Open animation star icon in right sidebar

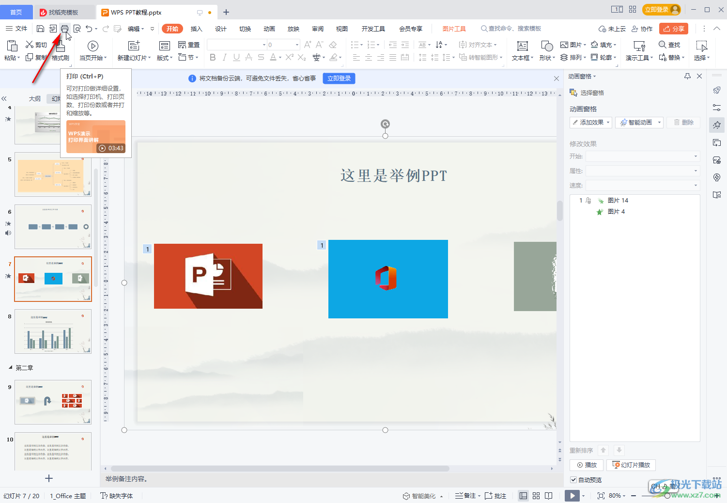click(717, 125)
